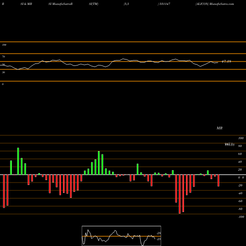Screen dimensions: 246x246
Task: Click the '(ALICON) MunafaSutra.com' header text
Action: [x=215, y=4]
